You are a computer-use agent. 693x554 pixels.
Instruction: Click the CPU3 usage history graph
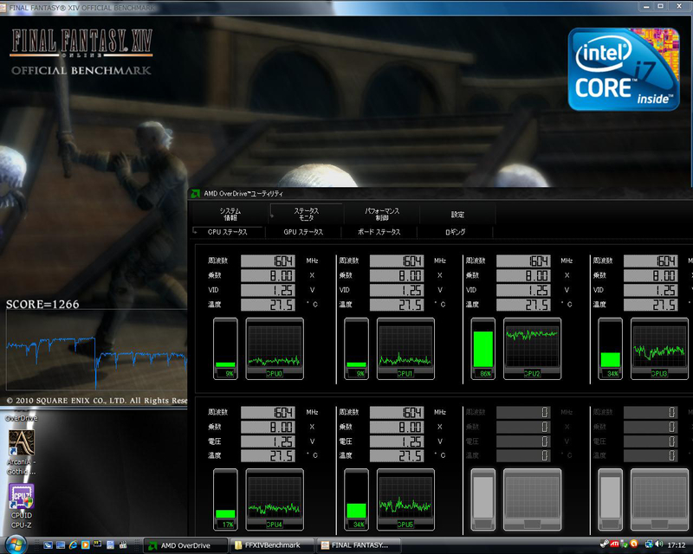click(x=659, y=349)
